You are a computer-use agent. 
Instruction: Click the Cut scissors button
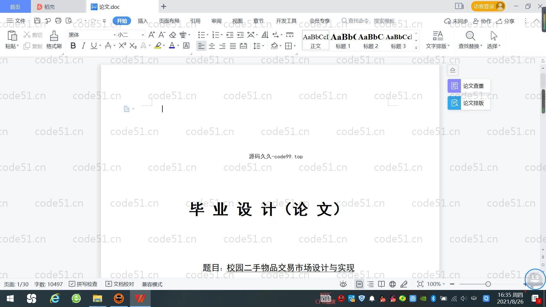(33, 35)
